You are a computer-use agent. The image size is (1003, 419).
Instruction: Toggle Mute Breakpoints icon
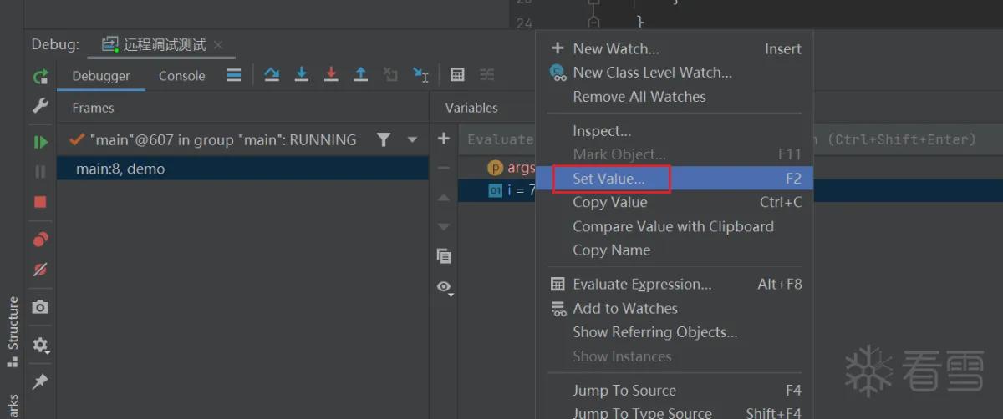40,270
